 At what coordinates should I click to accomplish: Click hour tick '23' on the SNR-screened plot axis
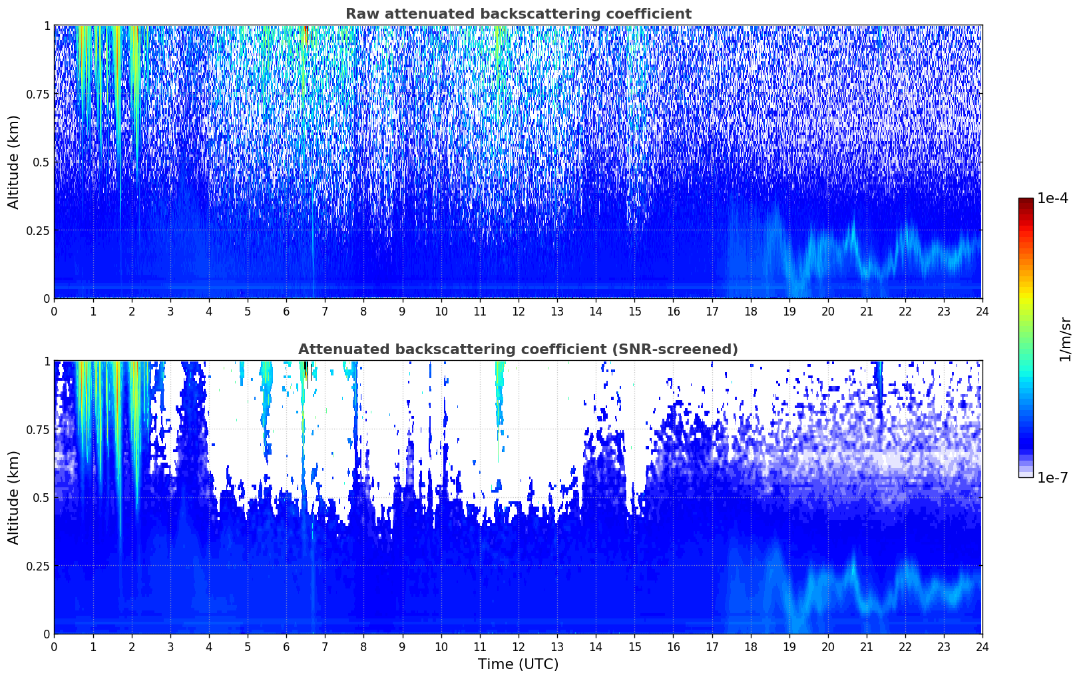(x=944, y=646)
